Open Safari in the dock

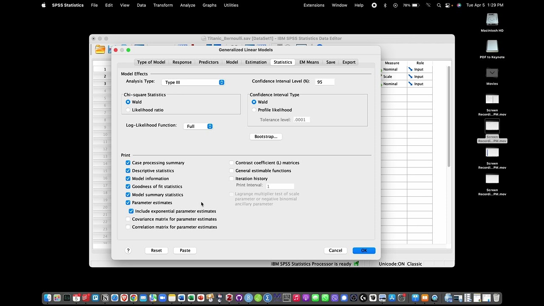coord(114,298)
